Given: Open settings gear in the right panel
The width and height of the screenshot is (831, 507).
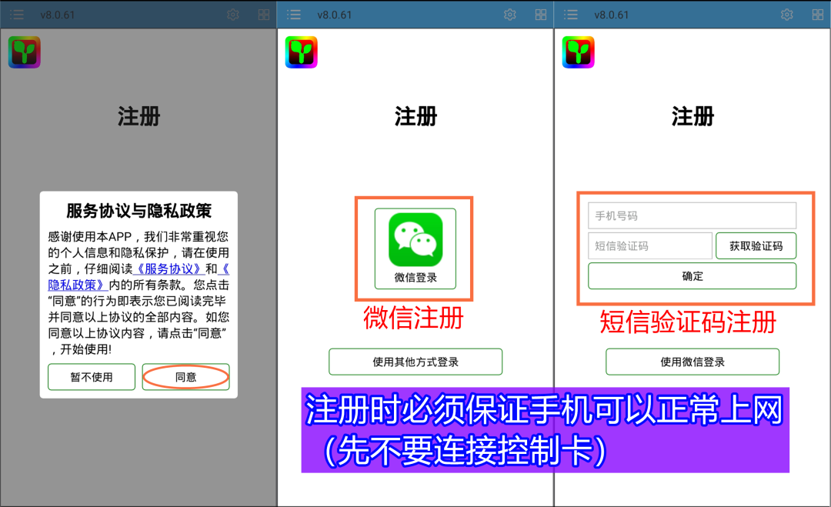Looking at the screenshot, I should (x=787, y=15).
